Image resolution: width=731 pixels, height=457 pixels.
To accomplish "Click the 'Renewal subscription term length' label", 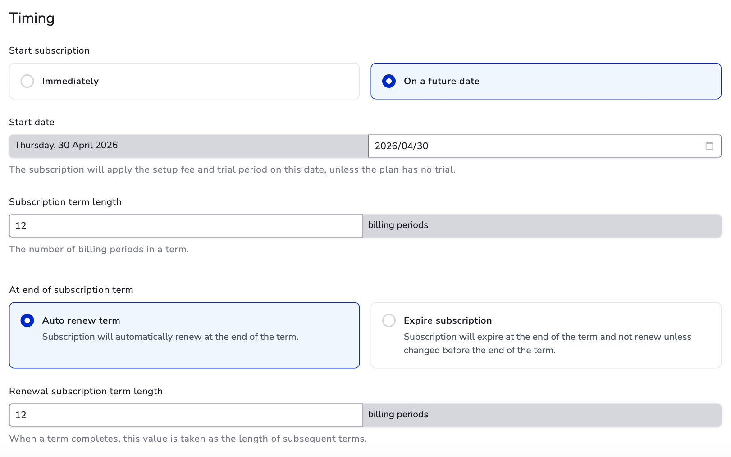I will pos(86,391).
